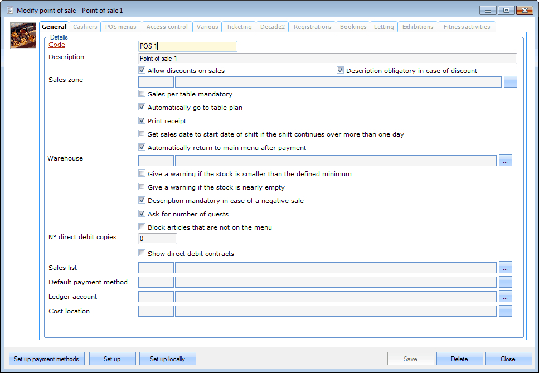Click the N° direct debit copies field

pos(157,239)
